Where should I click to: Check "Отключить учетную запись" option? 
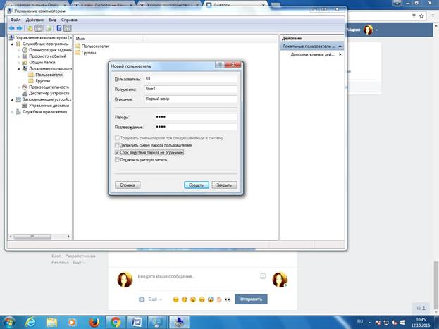[117, 160]
